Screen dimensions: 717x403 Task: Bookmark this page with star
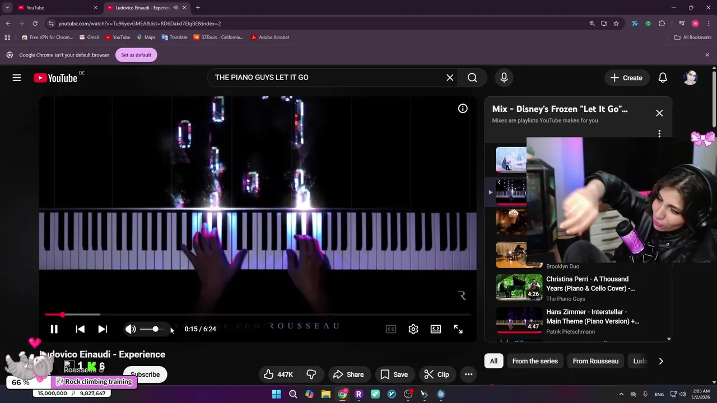[x=616, y=24]
